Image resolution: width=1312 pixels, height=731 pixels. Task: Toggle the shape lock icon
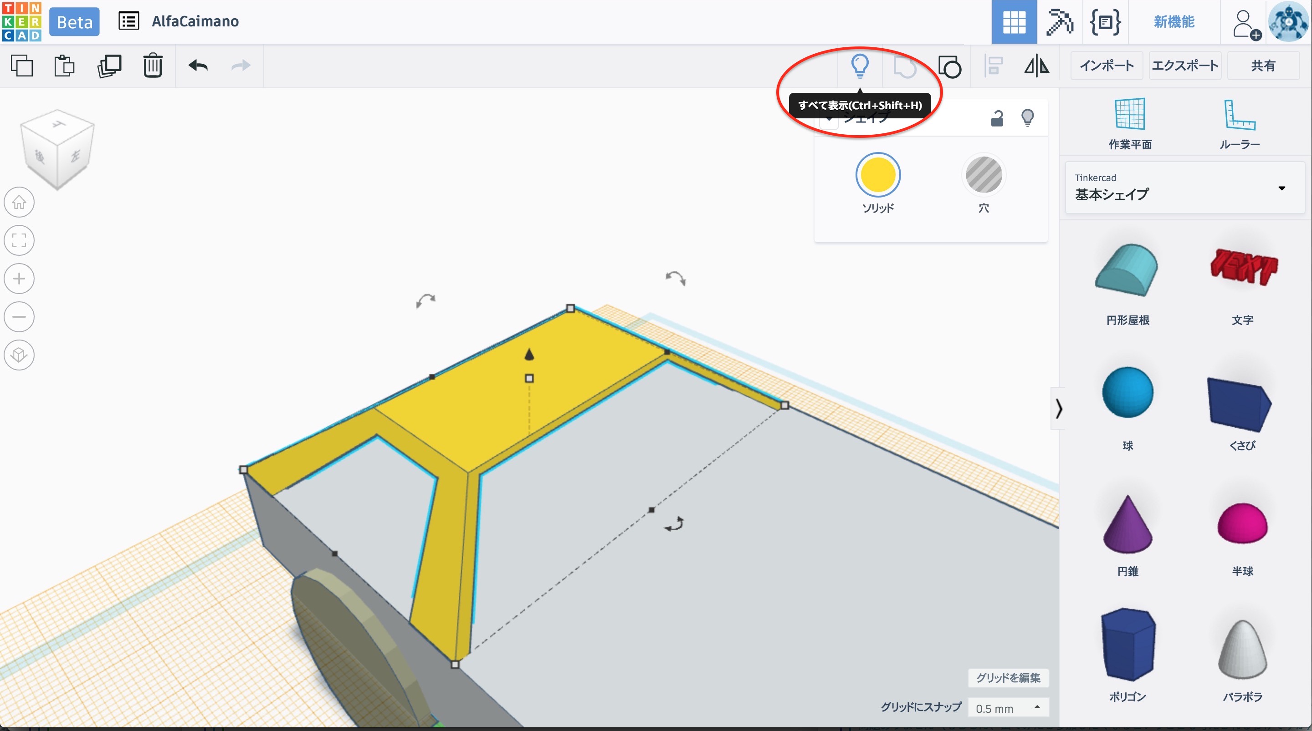(997, 118)
